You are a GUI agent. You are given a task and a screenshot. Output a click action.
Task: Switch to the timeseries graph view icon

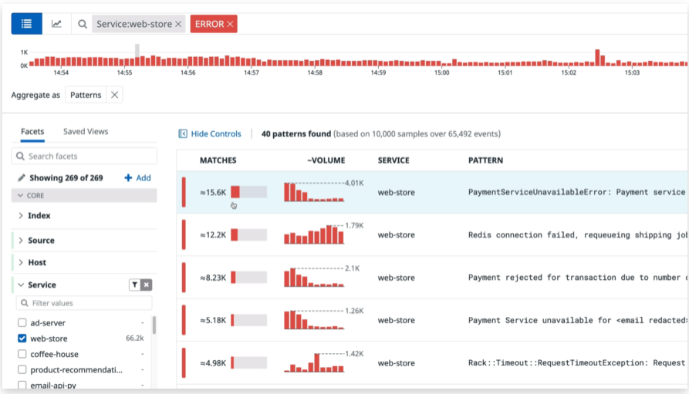[x=56, y=24]
